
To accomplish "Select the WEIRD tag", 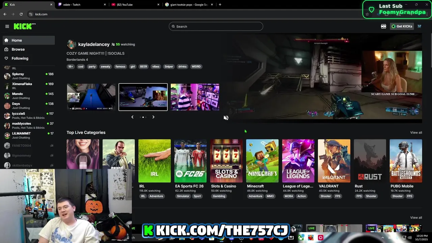I will click(196, 66).
